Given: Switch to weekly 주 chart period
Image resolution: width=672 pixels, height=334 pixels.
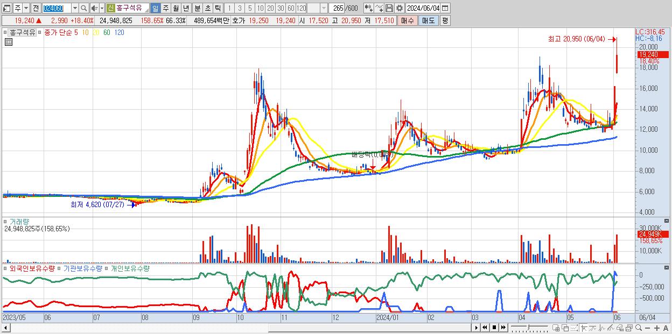Looking at the screenshot, I should (165, 8).
